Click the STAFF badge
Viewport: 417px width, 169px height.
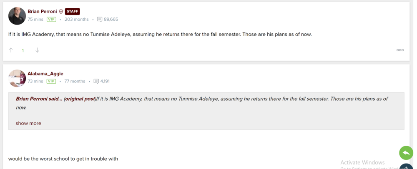(x=72, y=12)
